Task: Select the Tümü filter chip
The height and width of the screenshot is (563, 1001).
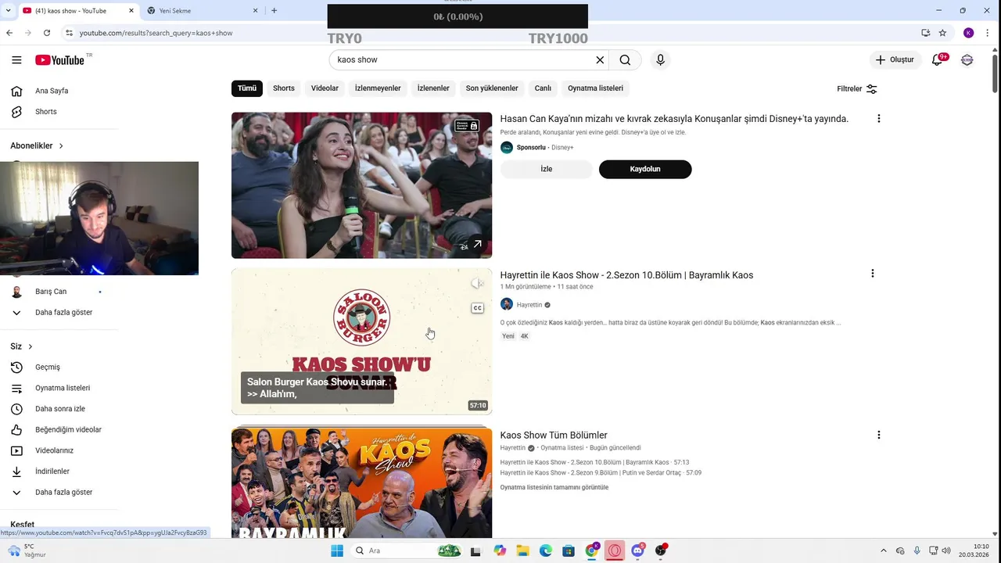Action: [247, 88]
